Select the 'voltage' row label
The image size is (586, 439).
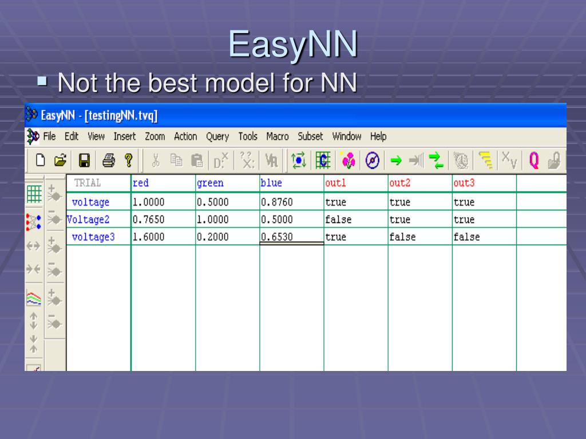98,202
